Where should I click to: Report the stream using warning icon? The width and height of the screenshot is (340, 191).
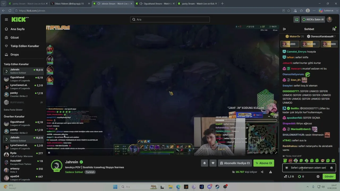click(x=270, y=172)
